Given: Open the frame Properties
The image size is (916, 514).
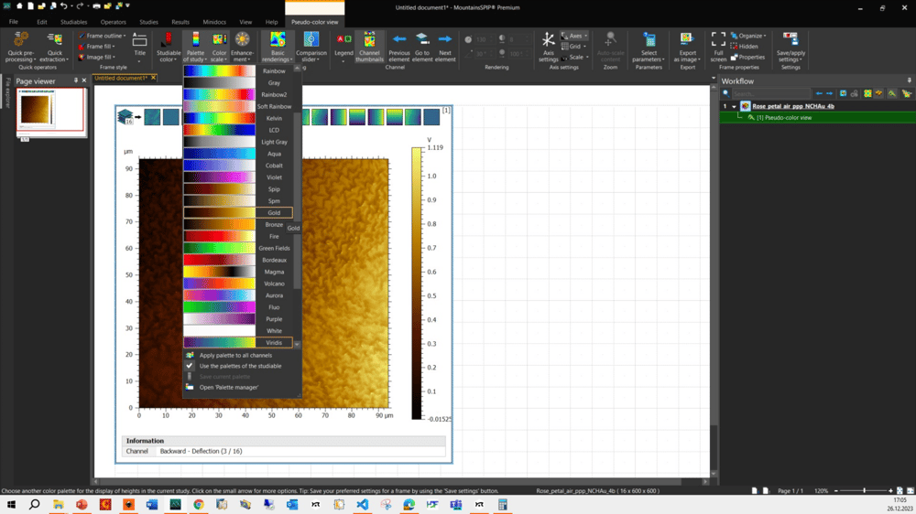Looking at the screenshot, I should (747, 58).
